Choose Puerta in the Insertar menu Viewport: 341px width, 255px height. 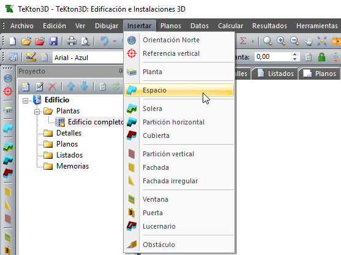[x=179, y=213]
